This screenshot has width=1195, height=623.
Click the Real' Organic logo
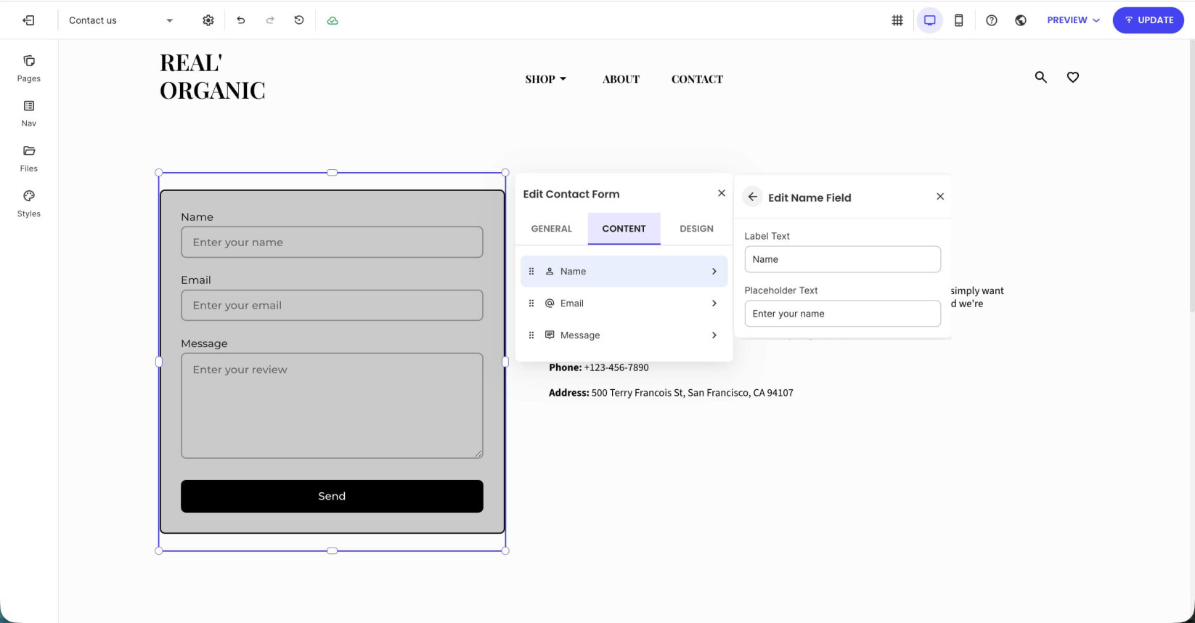tap(213, 76)
